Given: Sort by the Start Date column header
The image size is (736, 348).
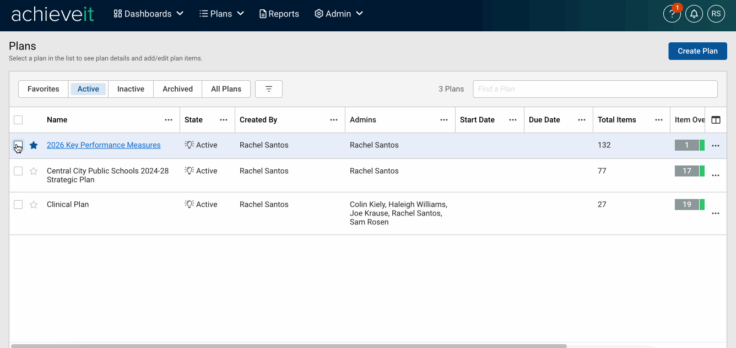Looking at the screenshot, I should coord(477,120).
